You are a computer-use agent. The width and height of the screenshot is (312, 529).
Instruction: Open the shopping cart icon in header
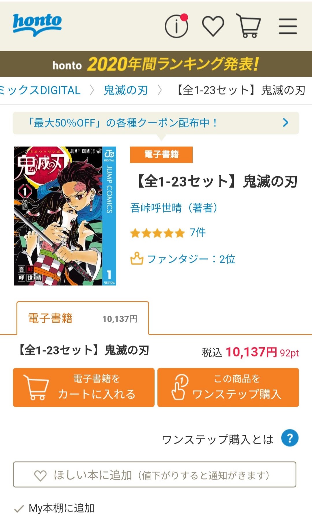click(248, 26)
